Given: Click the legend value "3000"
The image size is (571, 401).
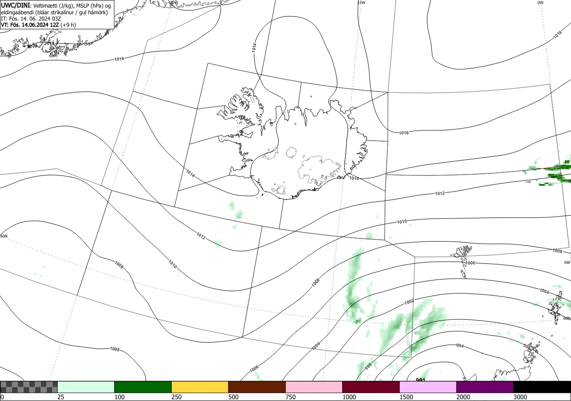Looking at the screenshot, I should click(520, 397).
